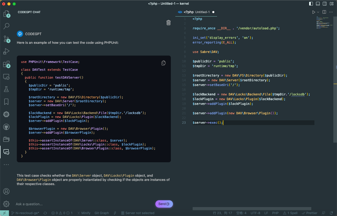This screenshot has height=216, width=337.
Task: Expand the run button dropdown arrow
Action: tap(318, 12)
